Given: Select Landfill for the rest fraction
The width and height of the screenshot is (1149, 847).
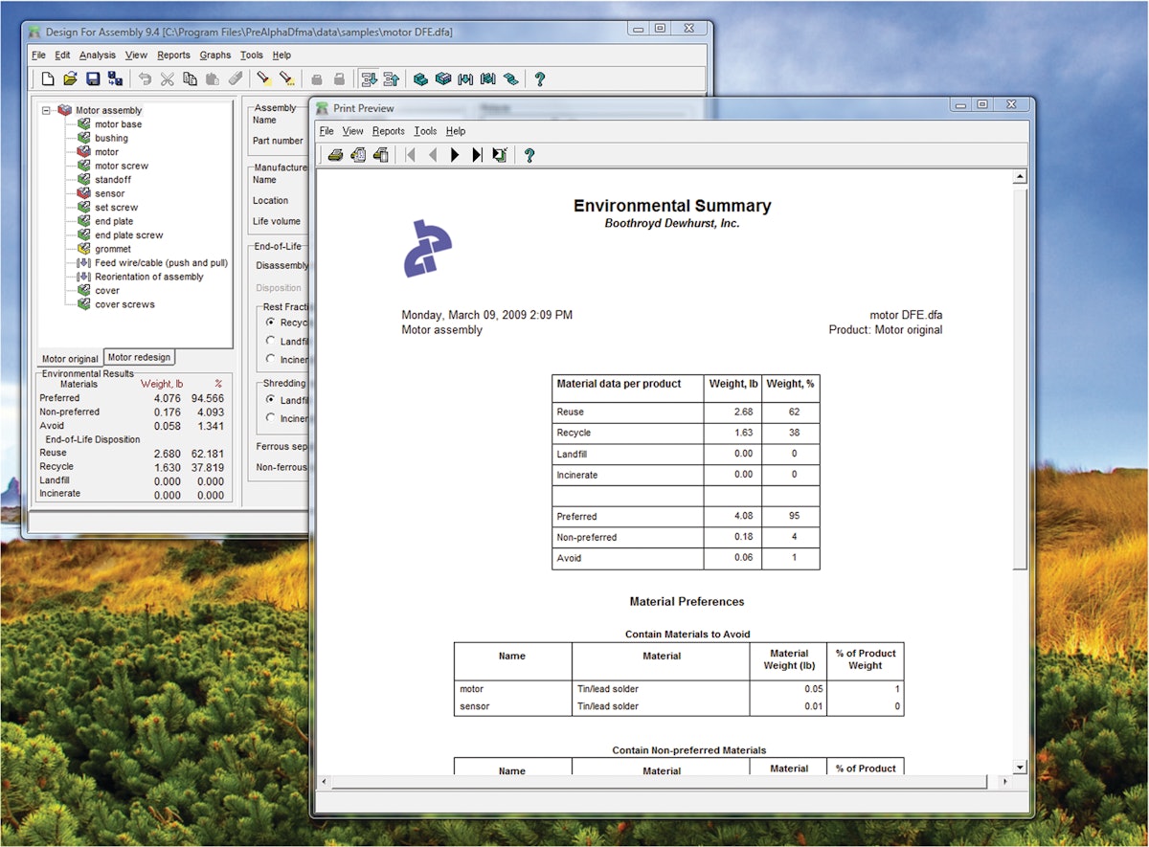Looking at the screenshot, I should pyautogui.click(x=272, y=341).
